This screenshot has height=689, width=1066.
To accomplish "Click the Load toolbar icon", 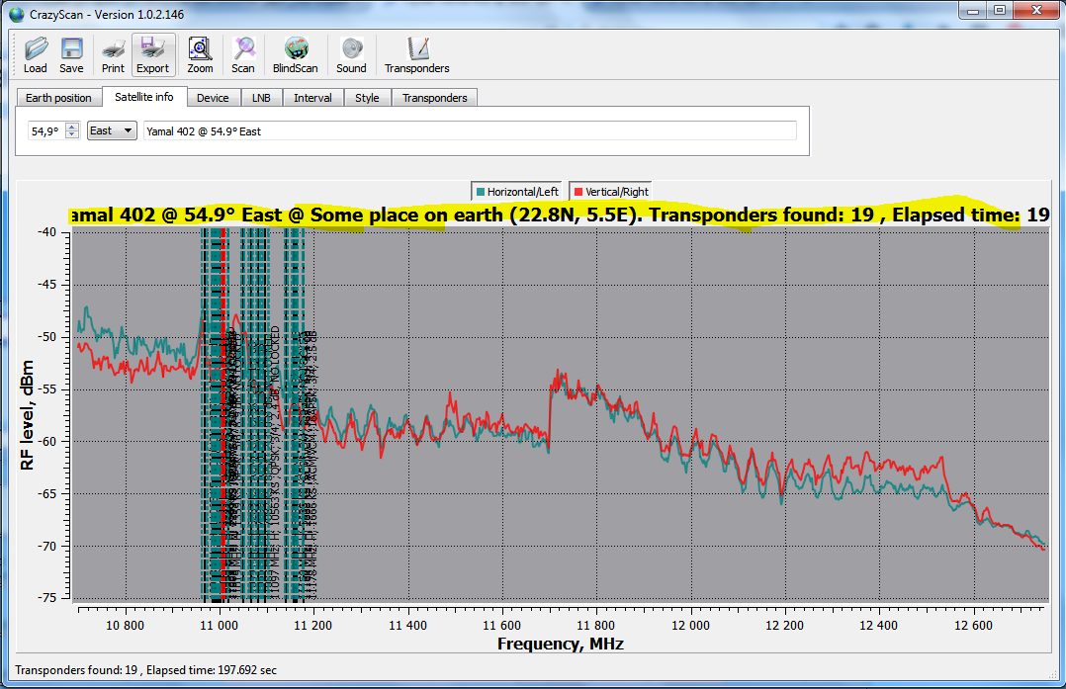I will pos(36,54).
